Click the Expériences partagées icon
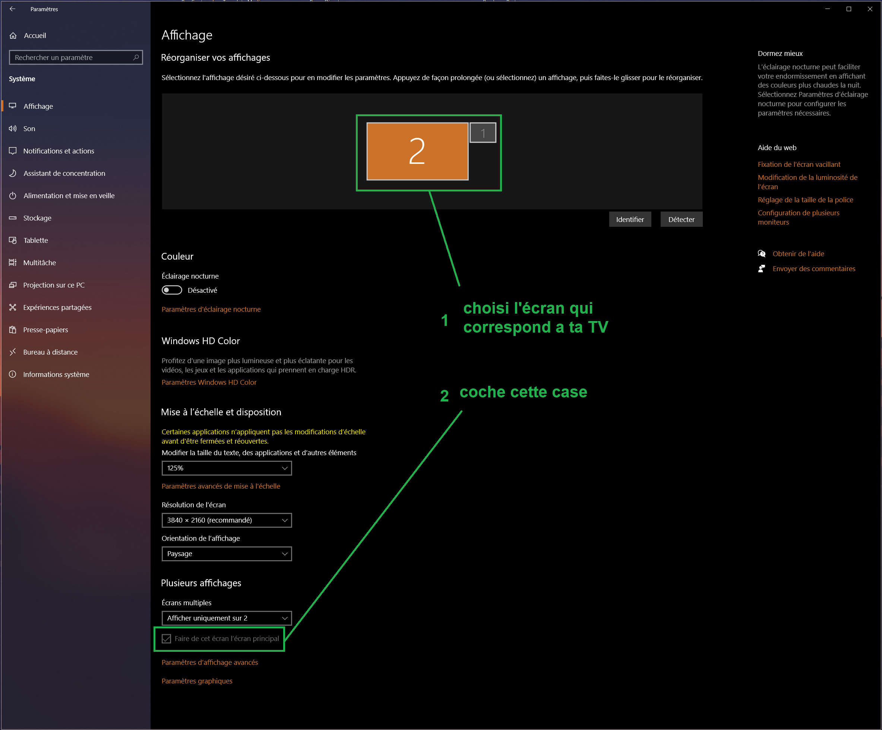Screen dimensions: 882x730 13,307
